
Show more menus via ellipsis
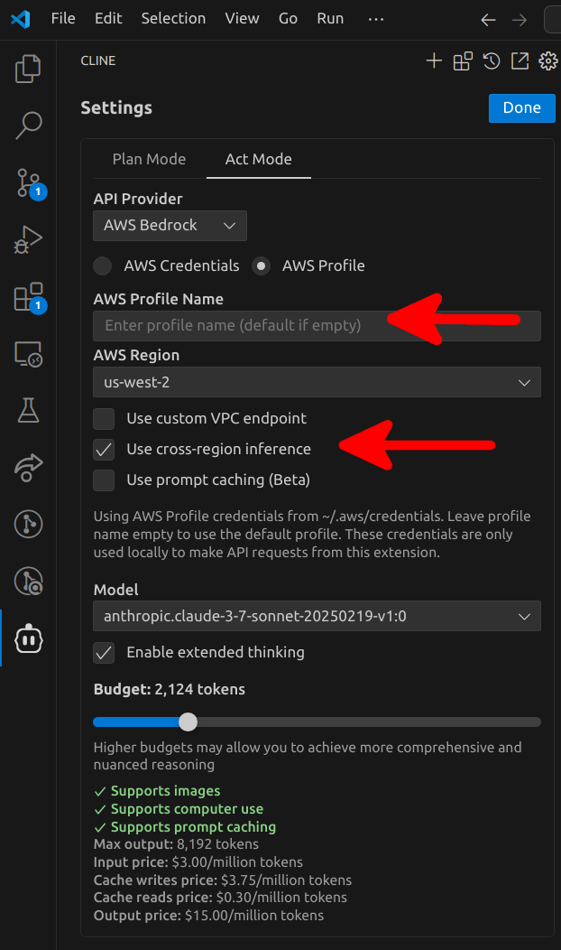[x=376, y=19]
